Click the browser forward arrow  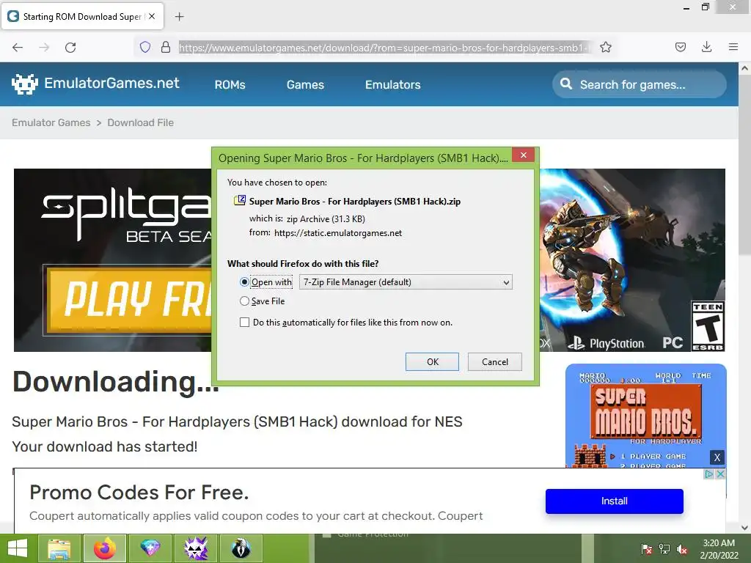click(44, 48)
